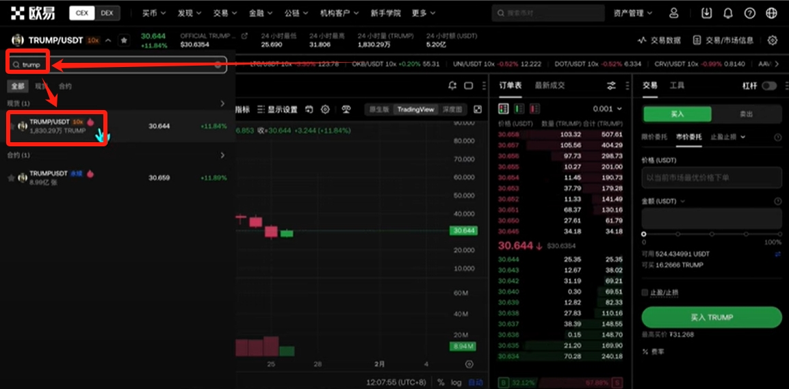Click the amount (金额) input field
The image size is (789, 389).
click(x=712, y=219)
